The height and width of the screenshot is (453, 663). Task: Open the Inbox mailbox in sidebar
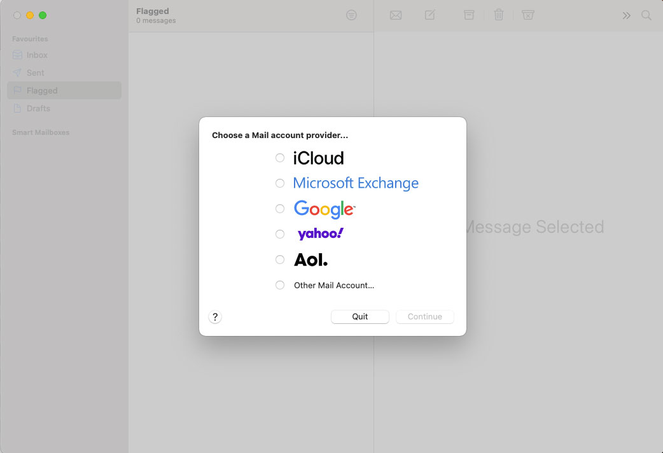coord(64,55)
